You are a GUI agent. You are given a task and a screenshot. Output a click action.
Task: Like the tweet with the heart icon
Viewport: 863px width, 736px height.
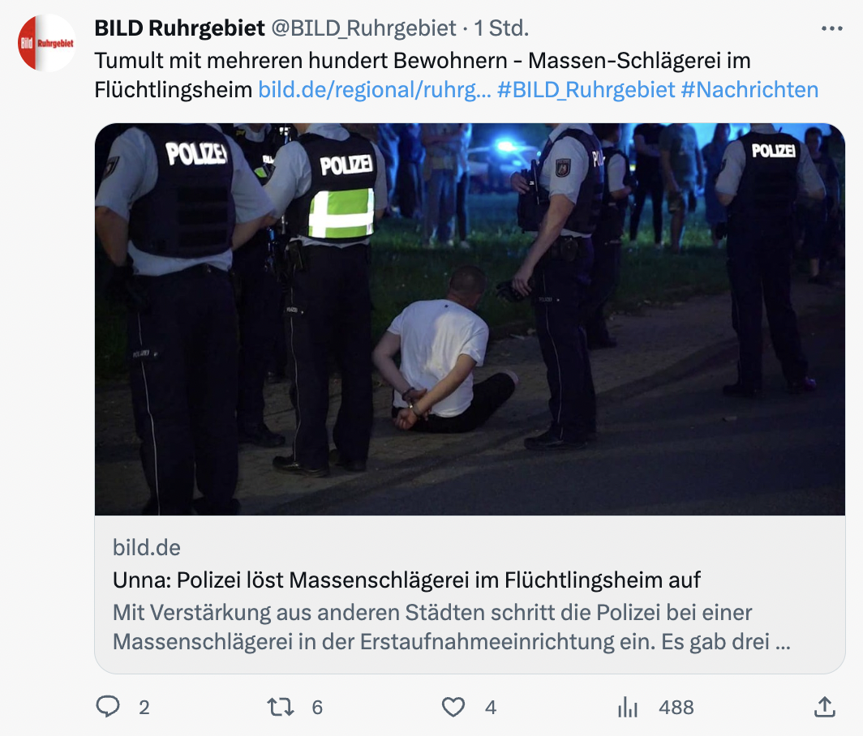pos(453,708)
